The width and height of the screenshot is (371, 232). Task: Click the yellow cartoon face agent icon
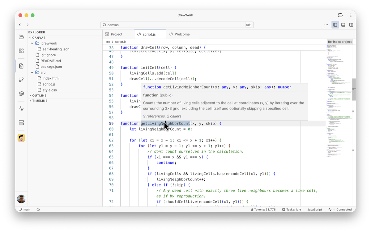pyautogui.click(x=21, y=138)
